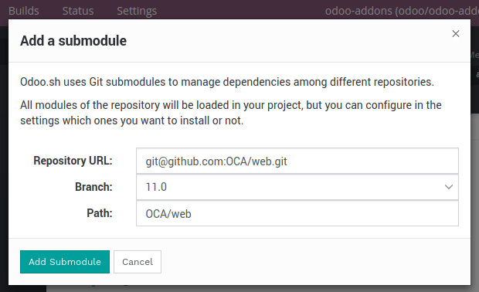Close the Add a submodule dialog
479x292 pixels.
point(456,33)
